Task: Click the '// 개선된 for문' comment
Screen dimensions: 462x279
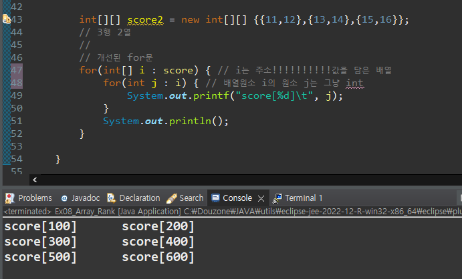Action: (x=116, y=57)
